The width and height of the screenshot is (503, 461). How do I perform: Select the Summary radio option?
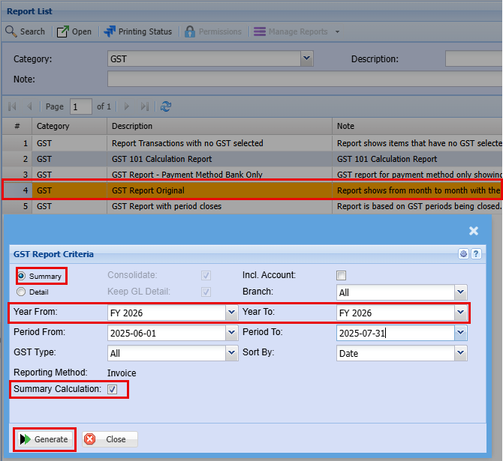(21, 276)
